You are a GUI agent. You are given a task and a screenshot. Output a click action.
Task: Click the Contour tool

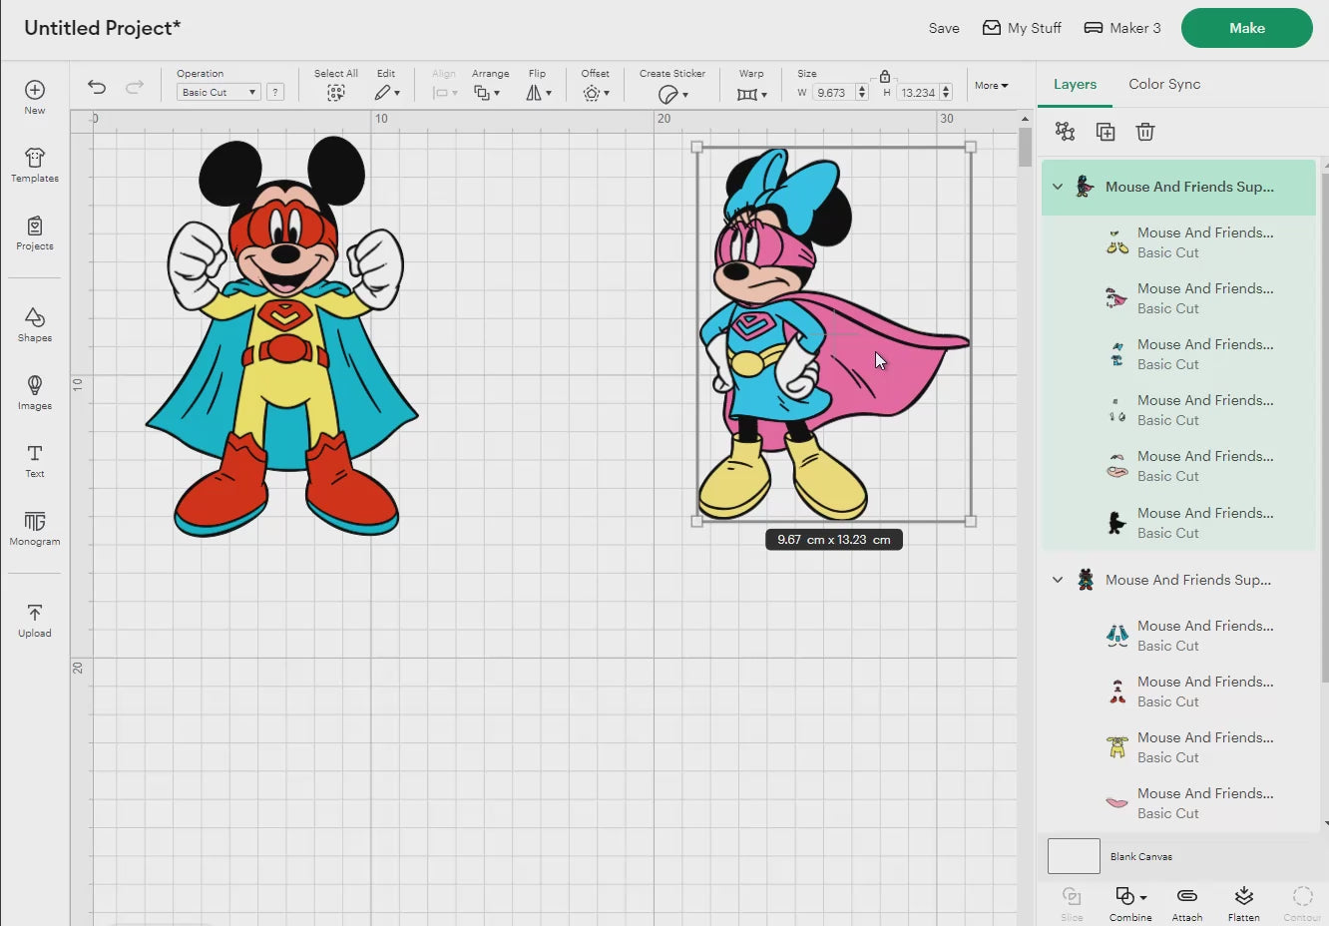[1302, 903]
